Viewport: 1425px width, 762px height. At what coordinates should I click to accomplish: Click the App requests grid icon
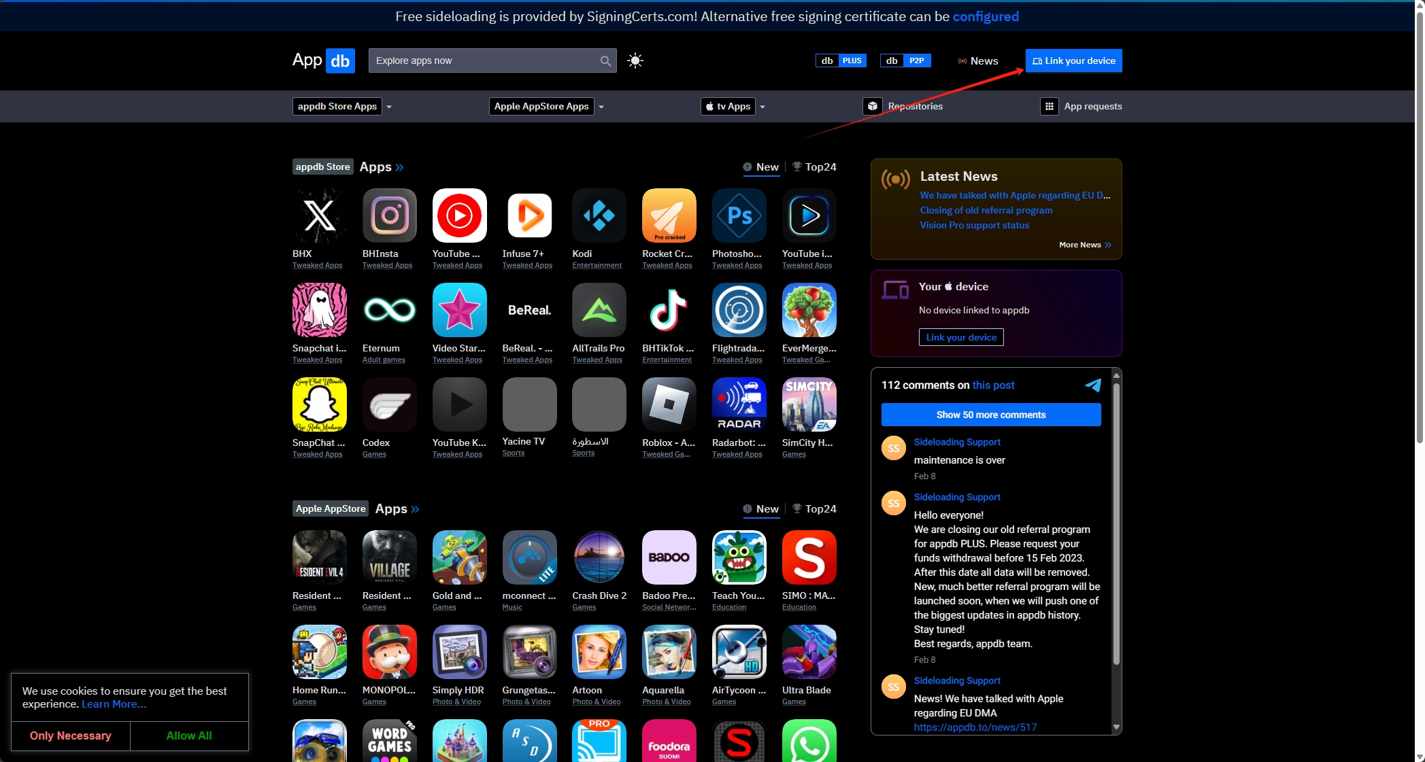click(x=1049, y=106)
